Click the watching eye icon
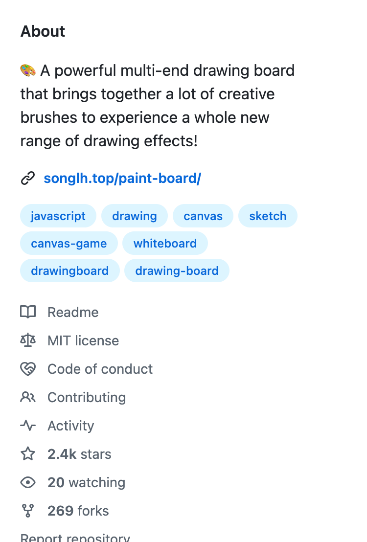 (28, 482)
